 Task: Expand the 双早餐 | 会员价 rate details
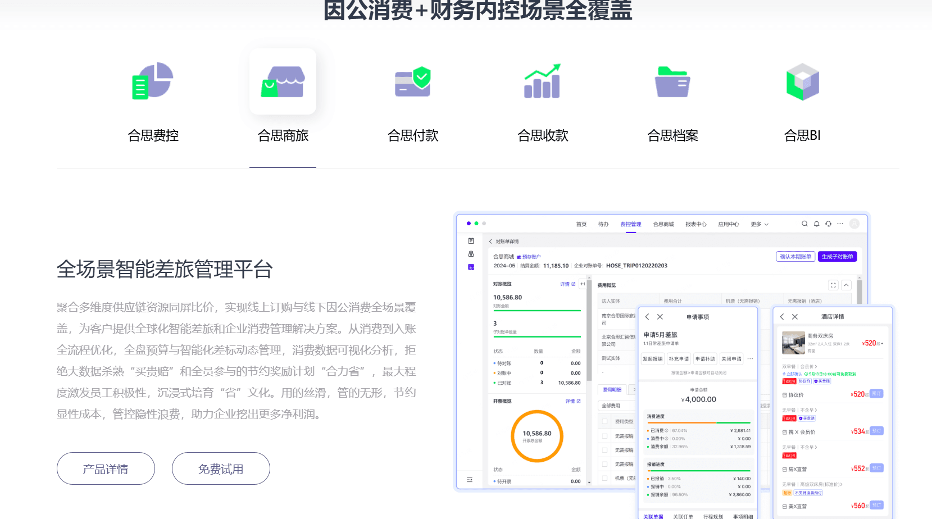point(799,367)
